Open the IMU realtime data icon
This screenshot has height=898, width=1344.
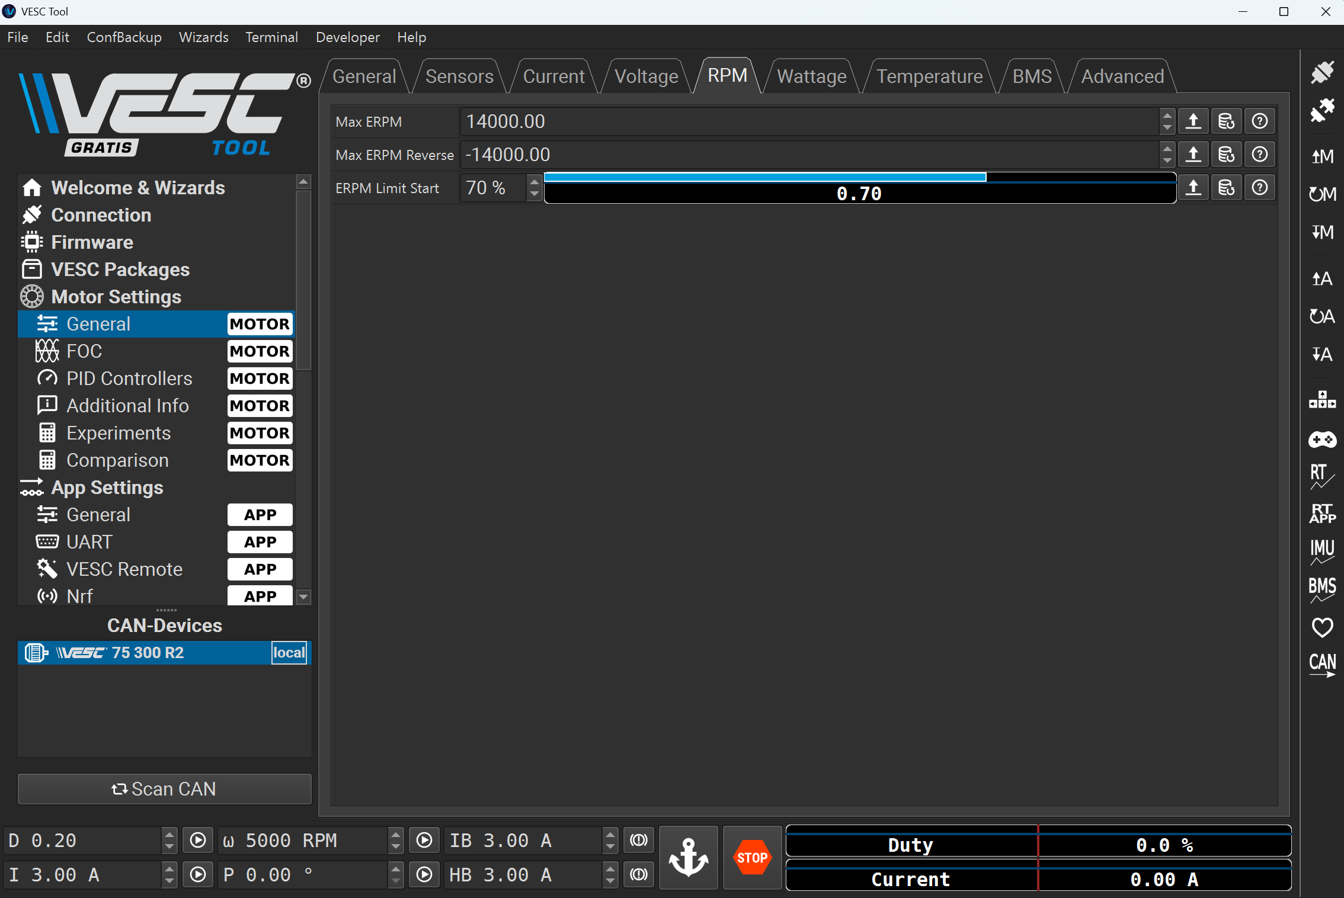(x=1321, y=551)
